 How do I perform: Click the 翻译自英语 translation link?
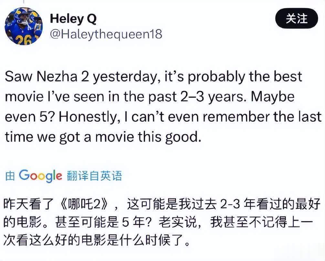(x=94, y=175)
